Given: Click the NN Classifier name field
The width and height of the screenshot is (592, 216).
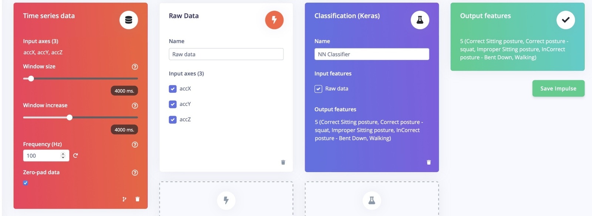Looking at the screenshot, I should tap(372, 54).
